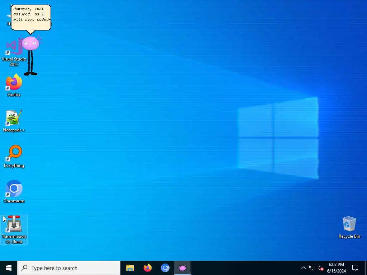Click the pink axolotl desktop character
Screen dimensions: 367x275
click(x=31, y=56)
